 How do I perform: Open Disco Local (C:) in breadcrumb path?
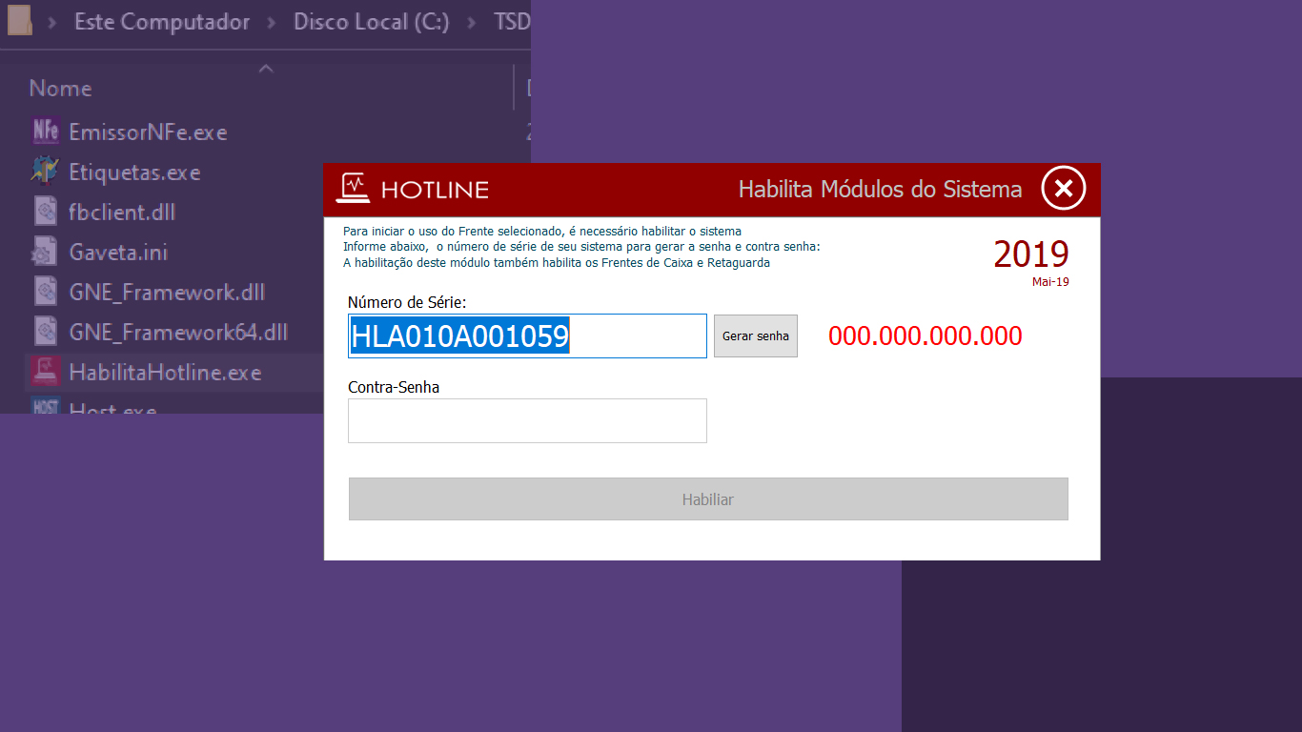coord(371,22)
